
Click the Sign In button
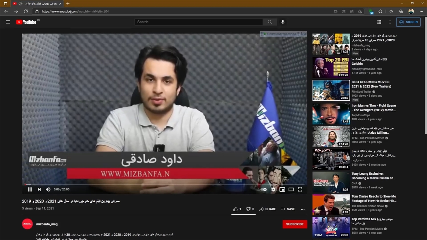coord(408,22)
